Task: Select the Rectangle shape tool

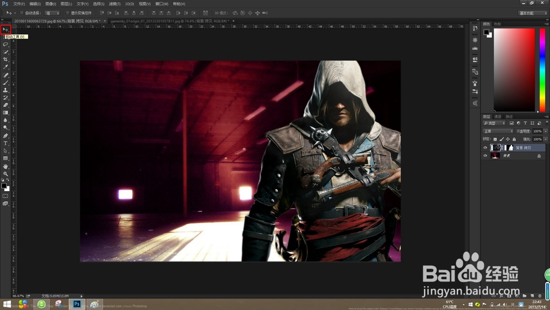Action: click(x=5, y=159)
